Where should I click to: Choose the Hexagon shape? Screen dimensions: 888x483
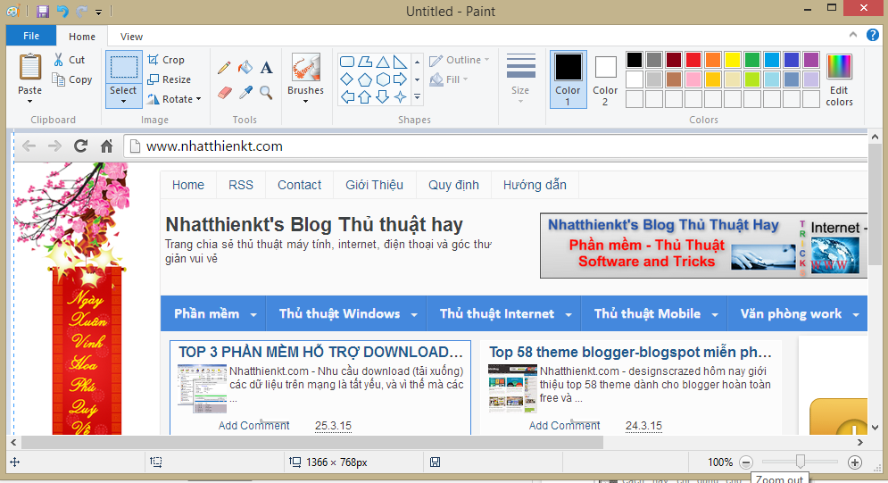coord(383,79)
